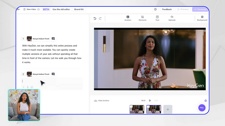Screen dimensions: 225x126
Task: Click the assistant robot icon near timeline
Action: tap(206, 100)
